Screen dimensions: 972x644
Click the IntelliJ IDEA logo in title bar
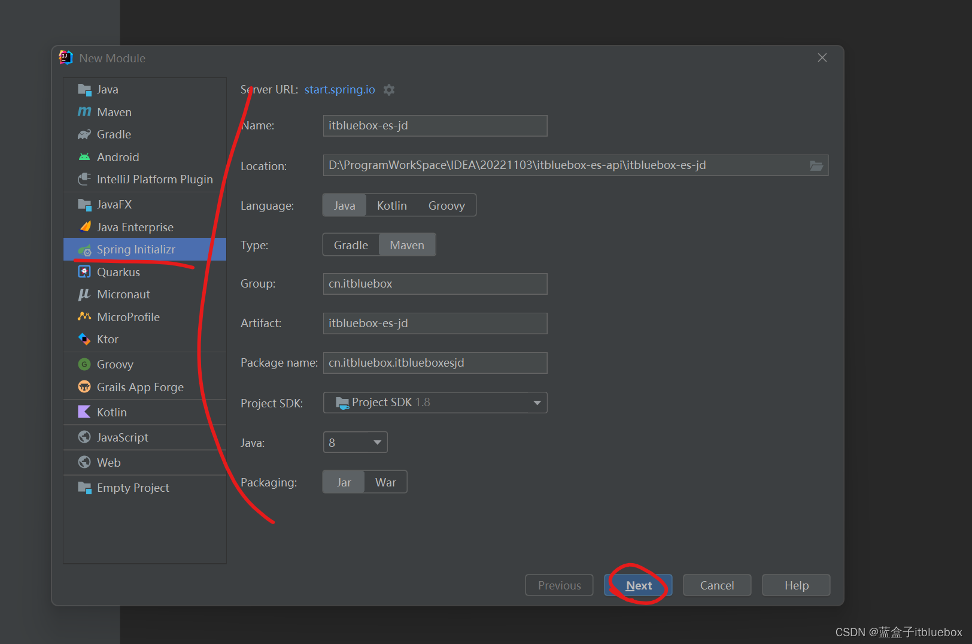[x=66, y=58]
